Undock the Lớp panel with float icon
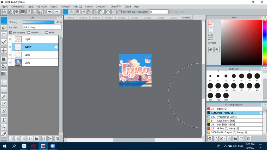This screenshot has width=267, height=150. 58,17
